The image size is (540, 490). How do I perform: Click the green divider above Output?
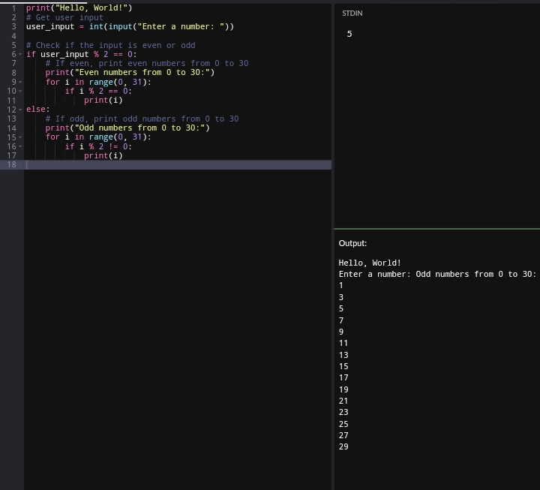pyautogui.click(x=436, y=228)
